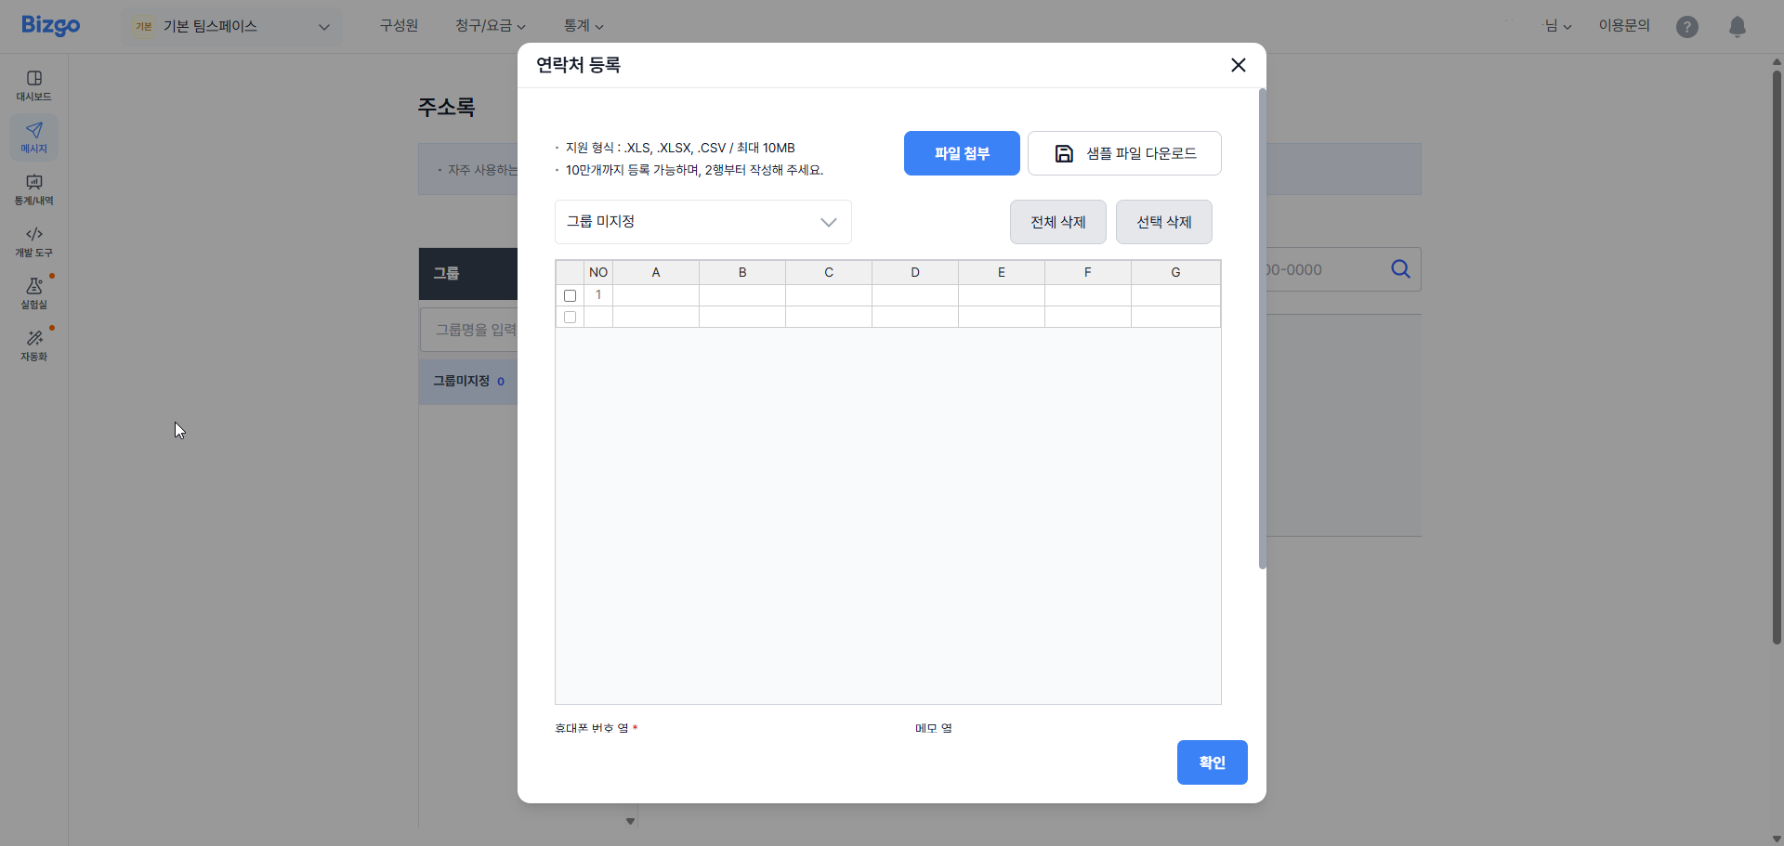Image resolution: width=1784 pixels, height=846 pixels.
Task: Open 통계/내역 from the sidebar
Action: [33, 190]
